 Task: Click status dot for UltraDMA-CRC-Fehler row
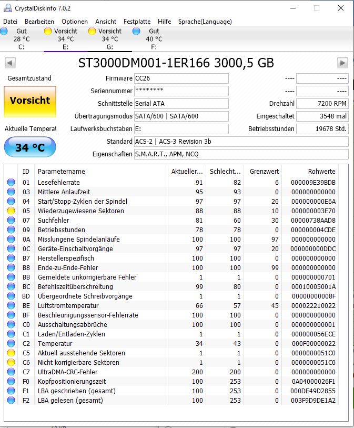coord(11,372)
